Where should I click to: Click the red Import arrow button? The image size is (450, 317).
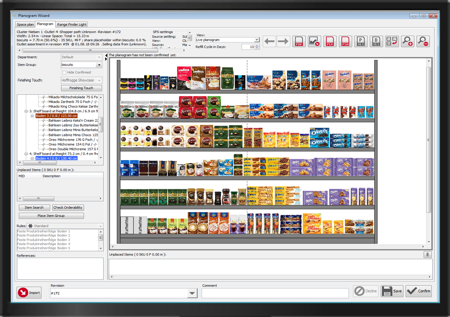point(29,292)
